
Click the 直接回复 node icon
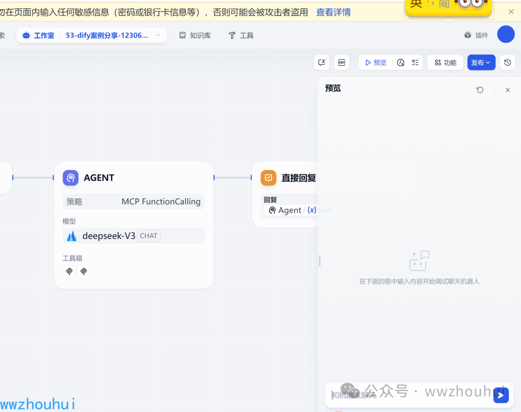[x=269, y=178]
